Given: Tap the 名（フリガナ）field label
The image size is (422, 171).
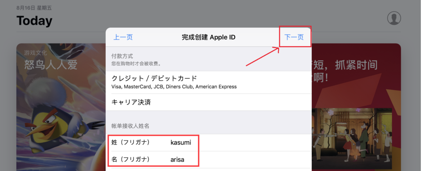Looking at the screenshot, I should [131, 159].
